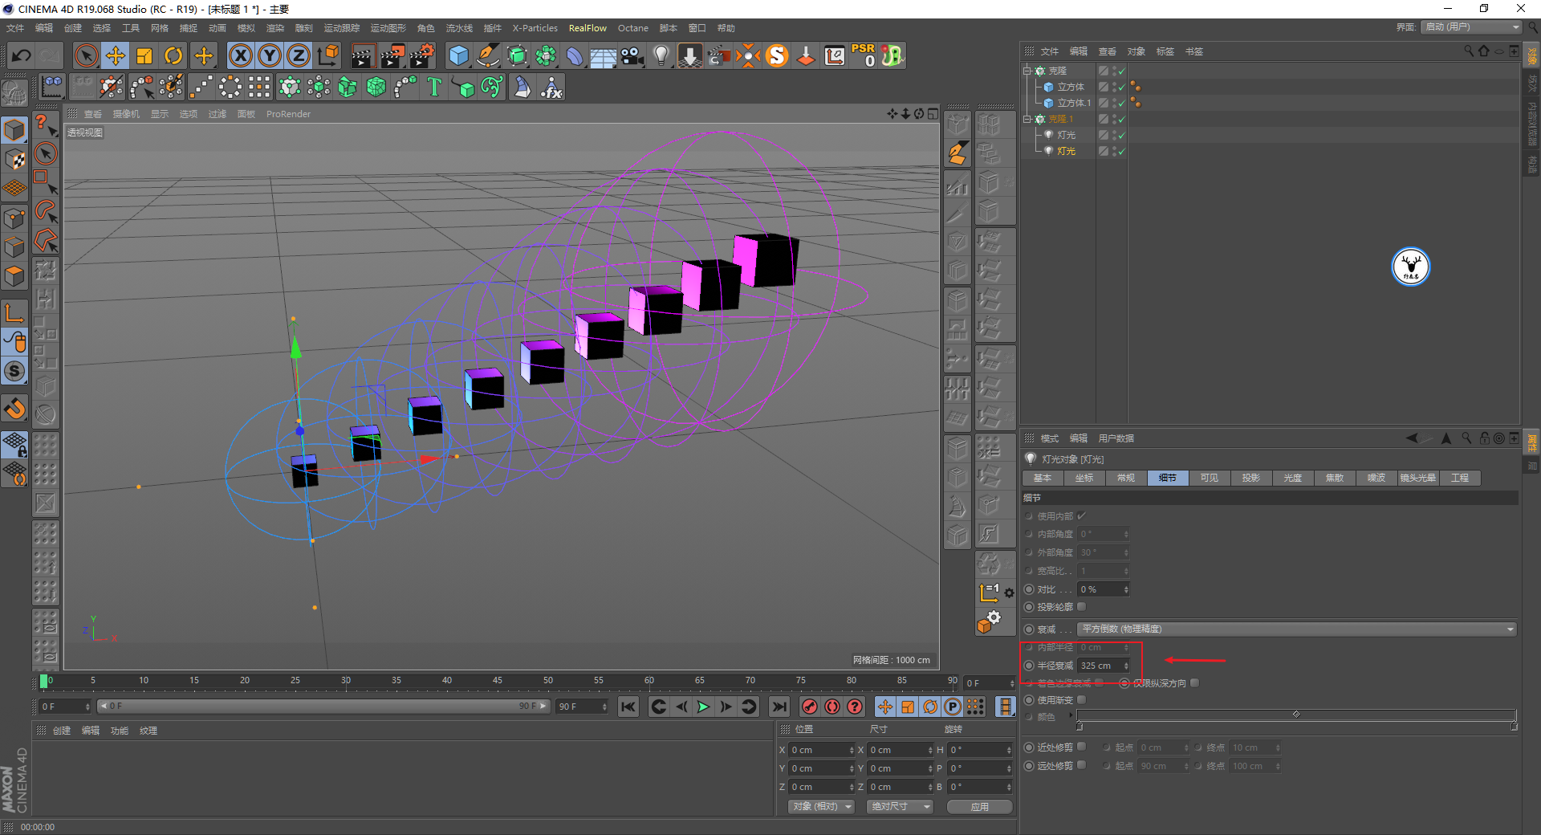
Task: Click the PSR 0 reset icon
Action: [x=864, y=55]
